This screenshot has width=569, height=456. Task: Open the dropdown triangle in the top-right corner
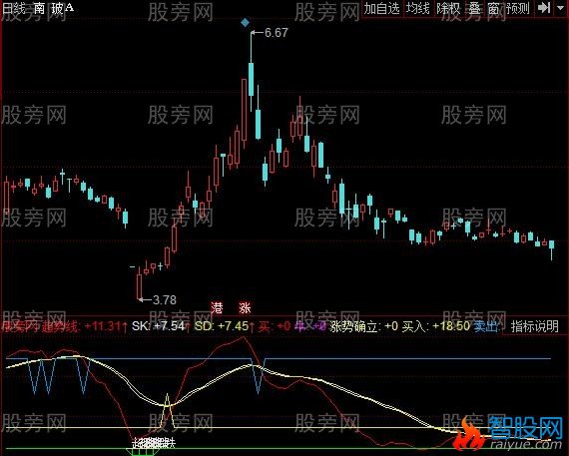tap(560, 8)
